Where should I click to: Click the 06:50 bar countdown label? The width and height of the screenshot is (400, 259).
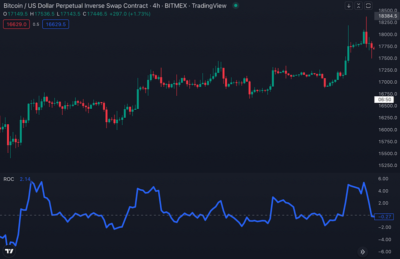point(384,100)
